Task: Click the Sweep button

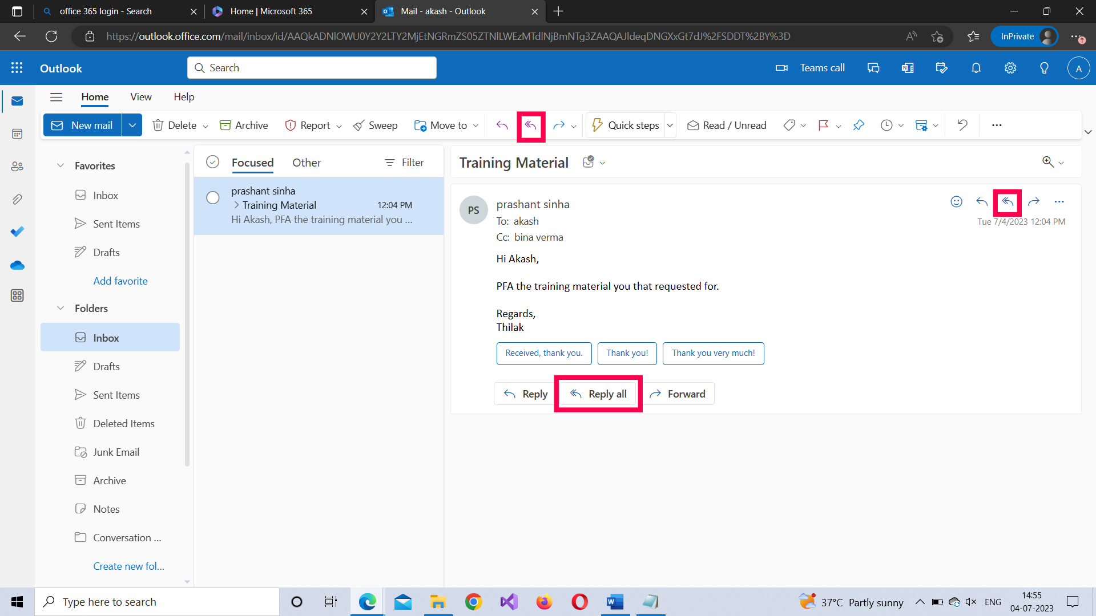Action: tap(375, 125)
